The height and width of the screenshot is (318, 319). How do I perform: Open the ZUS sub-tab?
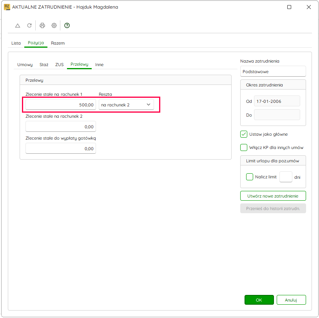click(60, 65)
